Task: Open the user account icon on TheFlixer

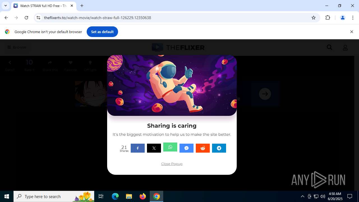Action: (x=345, y=47)
